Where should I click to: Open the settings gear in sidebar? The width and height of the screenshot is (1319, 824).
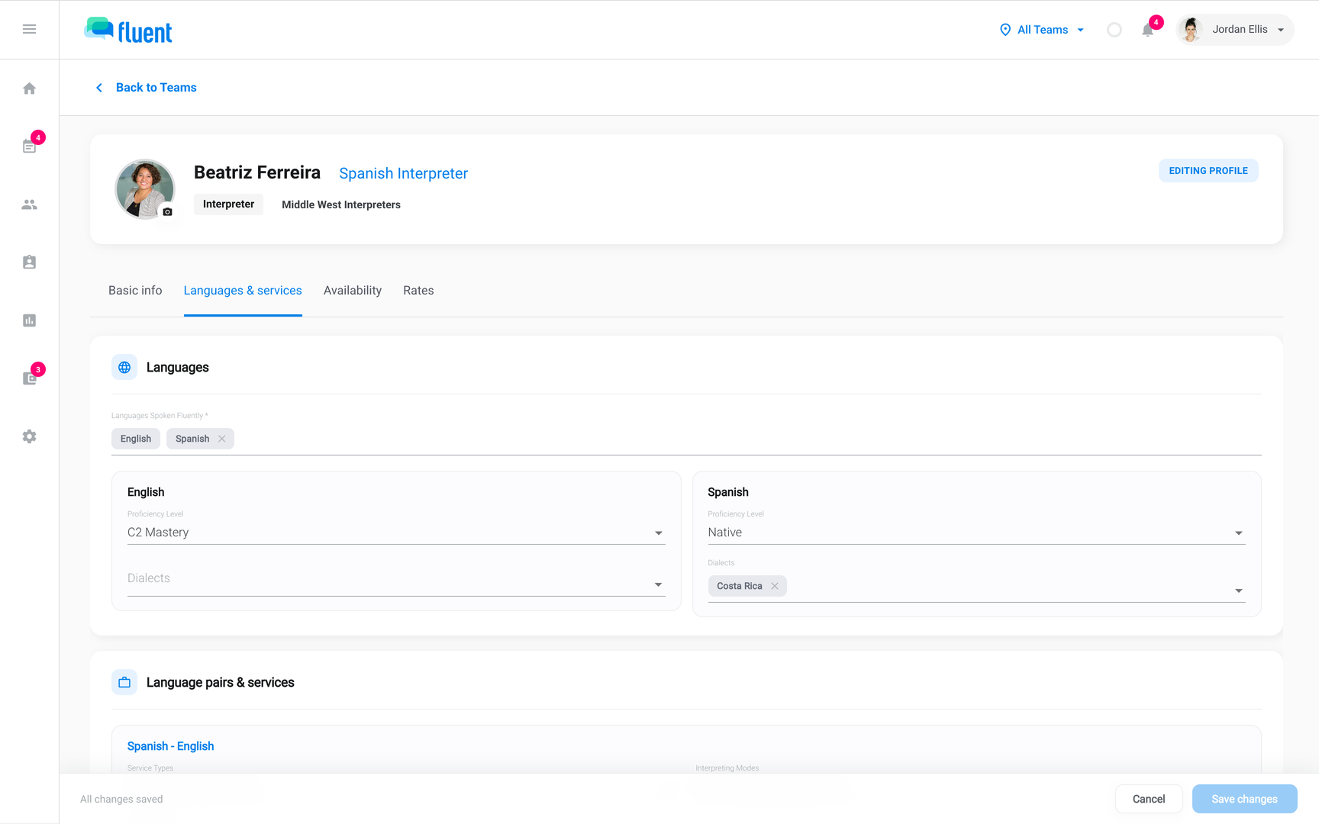[x=29, y=436]
